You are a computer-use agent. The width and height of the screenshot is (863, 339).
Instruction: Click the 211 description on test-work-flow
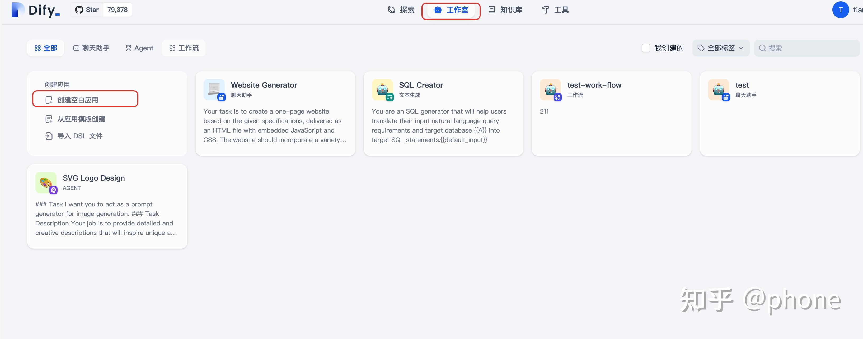pos(544,111)
